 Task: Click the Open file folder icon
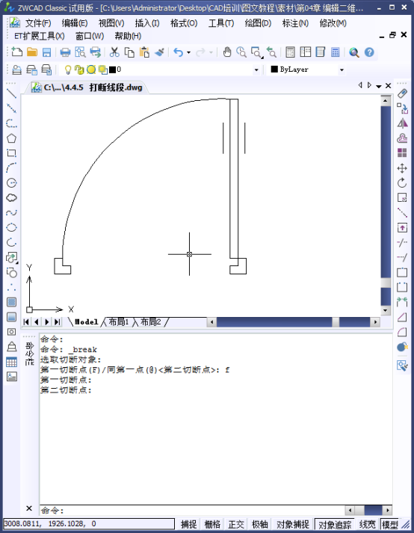tap(32, 52)
